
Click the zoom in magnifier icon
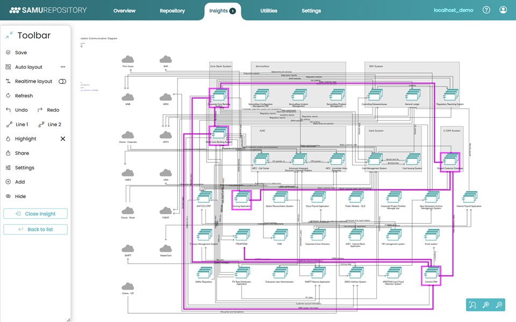pos(486,305)
